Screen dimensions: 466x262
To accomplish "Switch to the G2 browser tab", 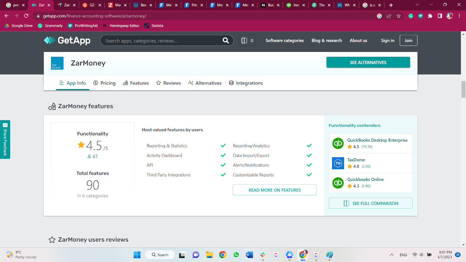I will point(91,5).
